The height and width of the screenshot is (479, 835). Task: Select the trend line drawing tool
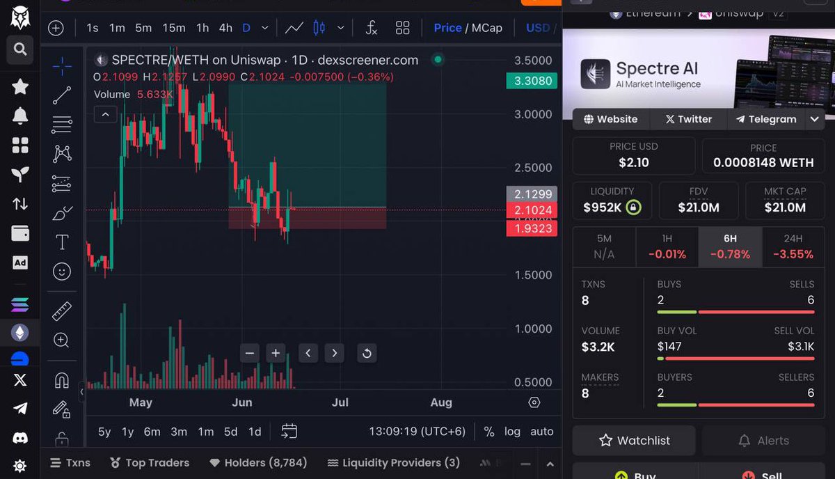(62, 95)
